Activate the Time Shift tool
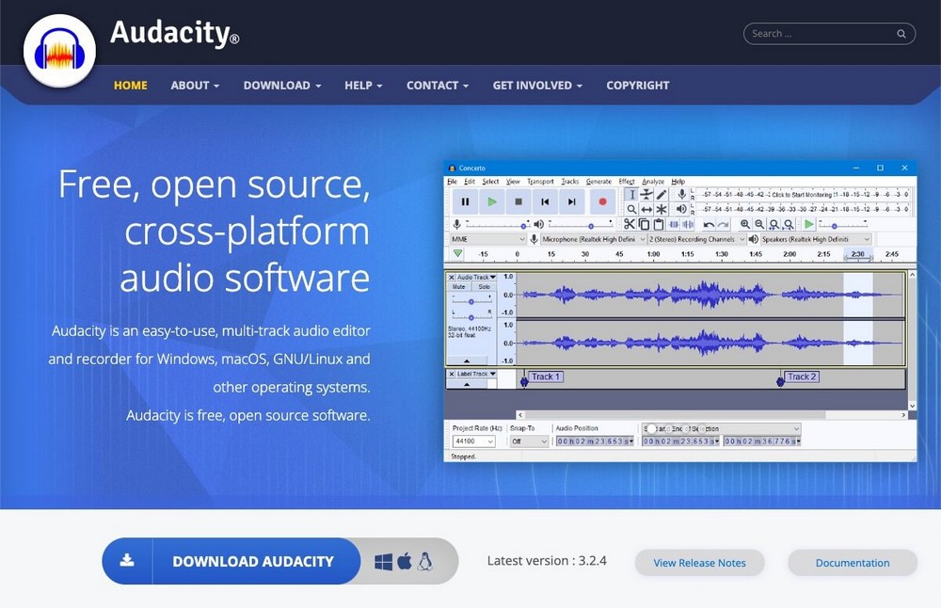This screenshot has height=608, width=941. click(647, 209)
